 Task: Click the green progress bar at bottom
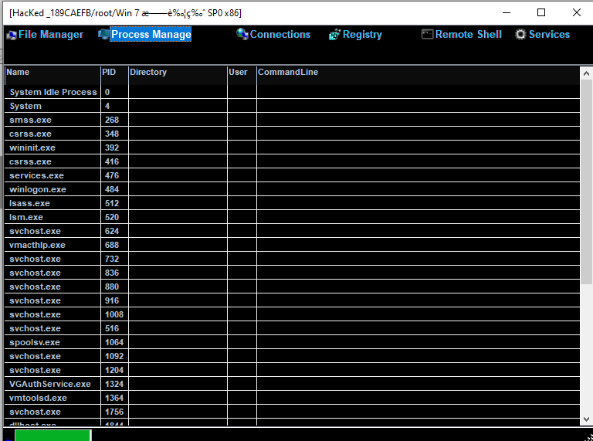[x=53, y=436]
